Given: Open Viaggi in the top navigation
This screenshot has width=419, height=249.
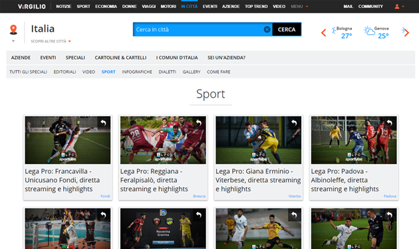Looking at the screenshot, I should click(148, 7).
